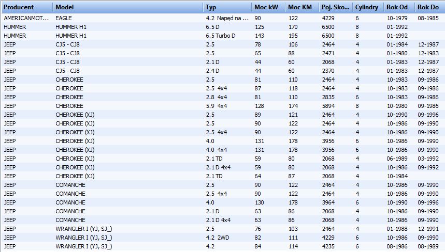Sort by the Model column header
445x252 pixels.
click(128, 7)
